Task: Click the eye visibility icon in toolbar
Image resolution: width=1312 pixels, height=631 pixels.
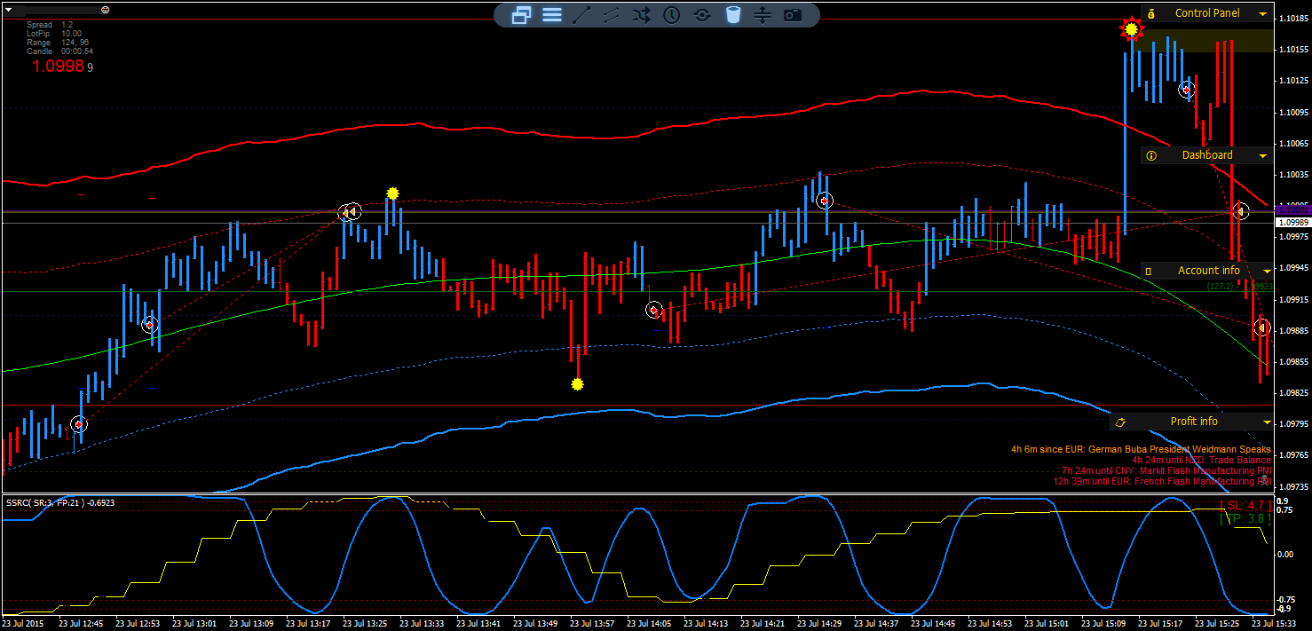Action: coord(702,14)
